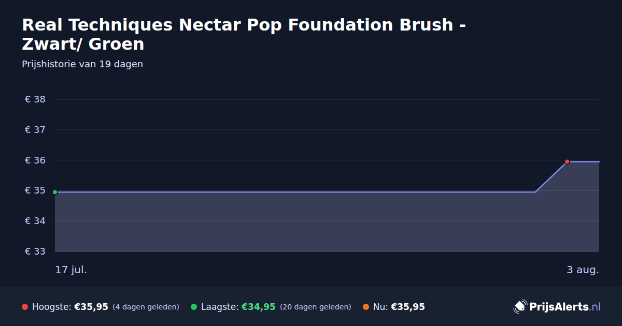This screenshot has height=326, width=622.
Task: Select the green lowest-price chart marker
Action: [x=55, y=192]
